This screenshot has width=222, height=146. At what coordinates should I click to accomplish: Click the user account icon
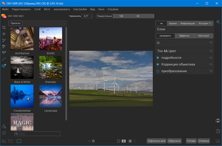tap(4, 126)
